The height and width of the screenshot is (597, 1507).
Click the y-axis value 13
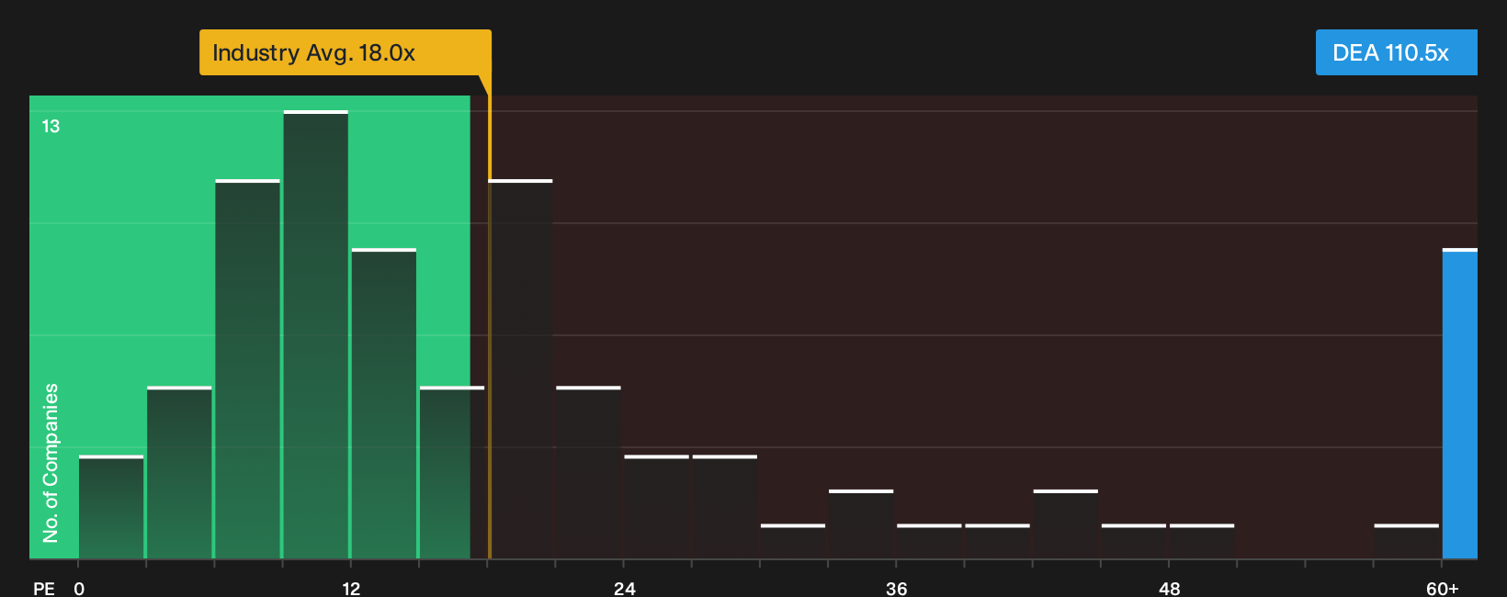click(51, 126)
